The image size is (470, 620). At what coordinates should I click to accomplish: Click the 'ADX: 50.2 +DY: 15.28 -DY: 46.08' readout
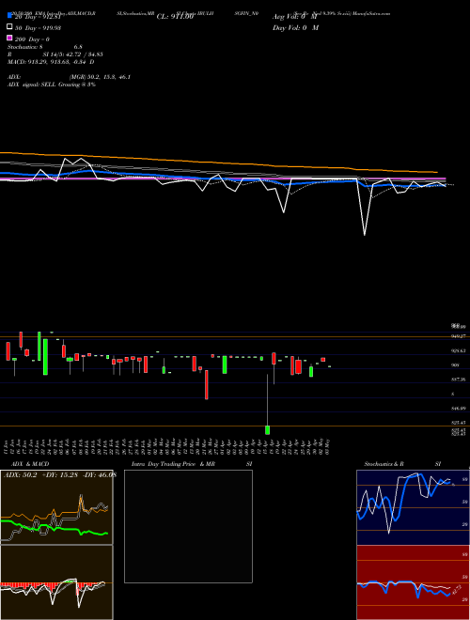click(60, 475)
